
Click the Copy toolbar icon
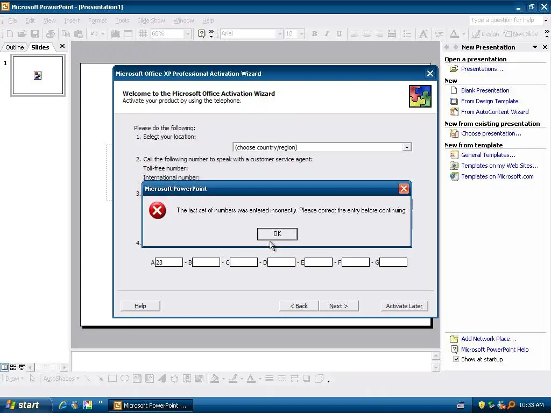(66, 34)
